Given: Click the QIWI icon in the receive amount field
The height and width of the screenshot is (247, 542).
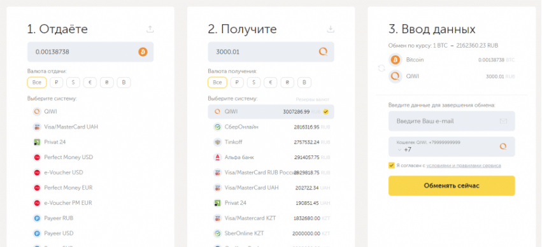Looking at the screenshot, I should click(323, 52).
